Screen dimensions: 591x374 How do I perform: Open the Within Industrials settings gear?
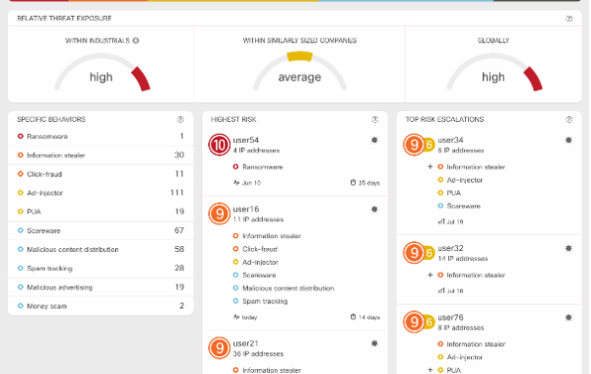click(x=136, y=40)
